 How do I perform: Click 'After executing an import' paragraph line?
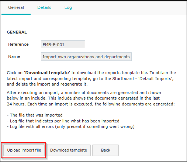point(84,93)
